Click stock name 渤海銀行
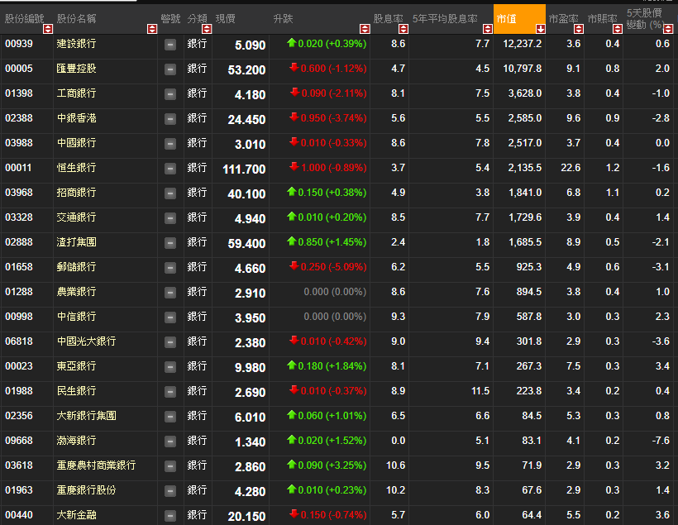Image resolution: width=678 pixels, height=525 pixels. tap(76, 441)
